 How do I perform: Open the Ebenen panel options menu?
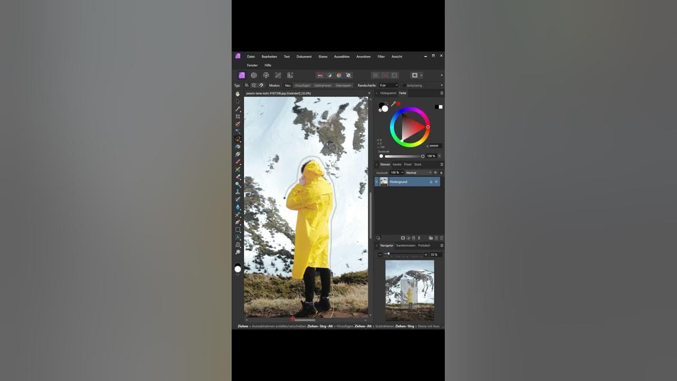click(x=442, y=165)
